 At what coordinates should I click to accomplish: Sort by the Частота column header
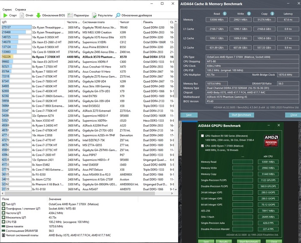pos(73,22)
